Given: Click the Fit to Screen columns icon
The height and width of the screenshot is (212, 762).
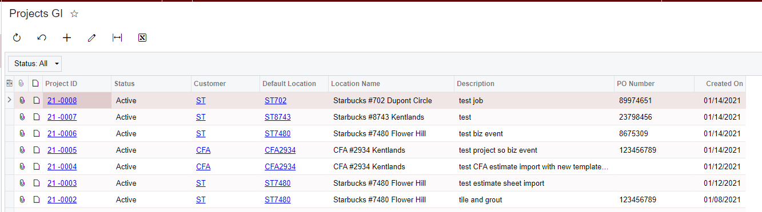Looking at the screenshot, I should [x=117, y=38].
